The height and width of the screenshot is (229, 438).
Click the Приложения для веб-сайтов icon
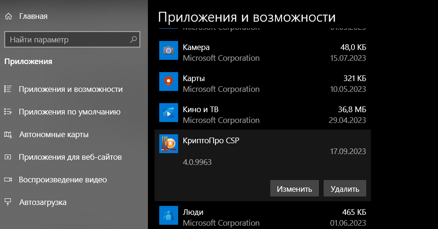coord(8,157)
